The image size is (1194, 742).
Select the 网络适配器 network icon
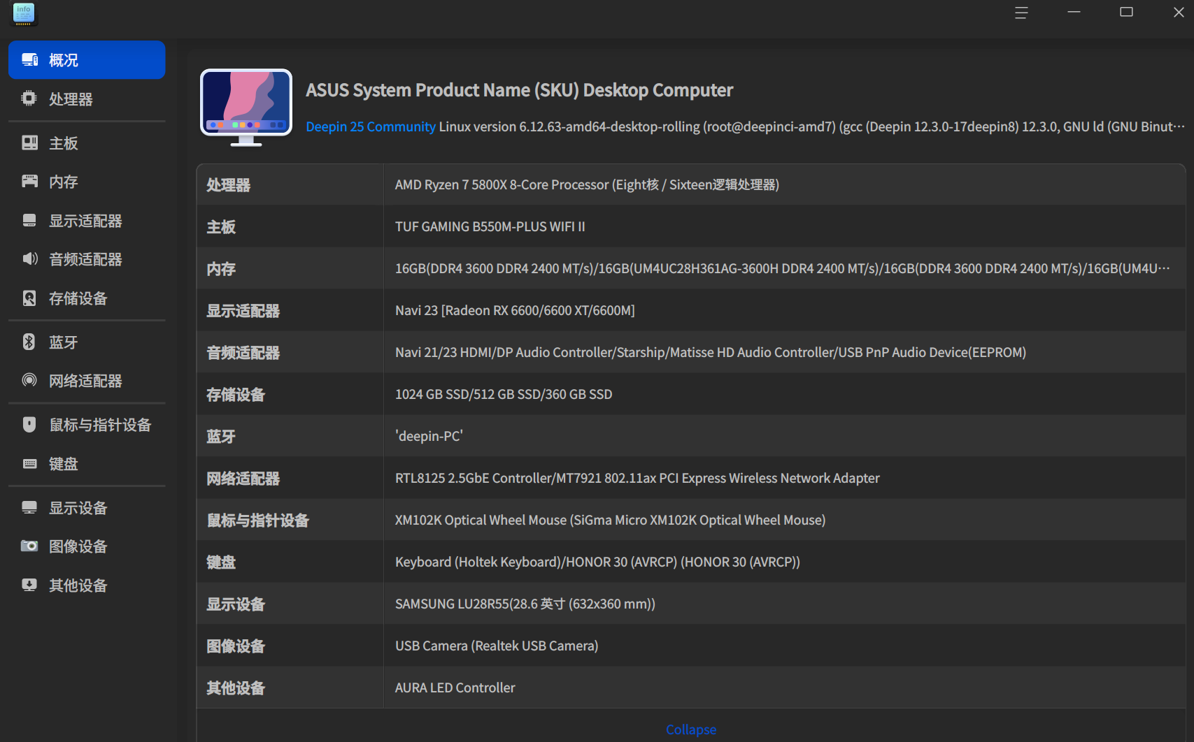pos(29,380)
